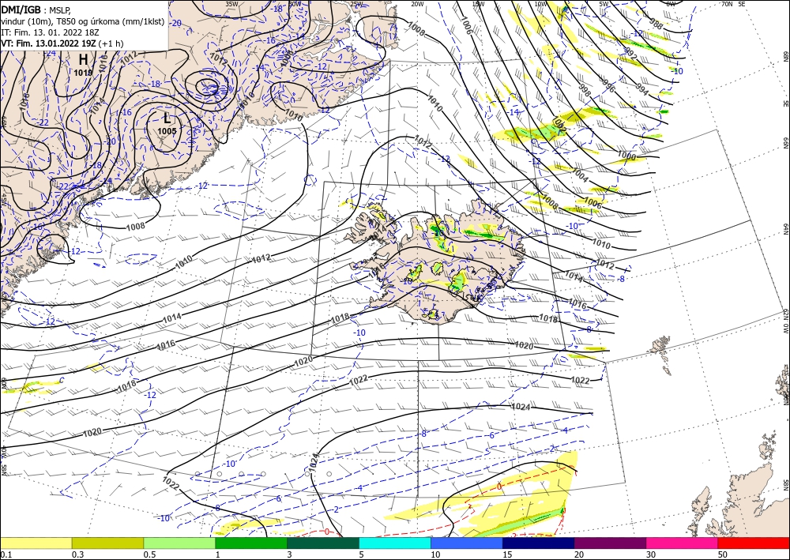
Task: Click the '30' legend value
Action: point(650,554)
